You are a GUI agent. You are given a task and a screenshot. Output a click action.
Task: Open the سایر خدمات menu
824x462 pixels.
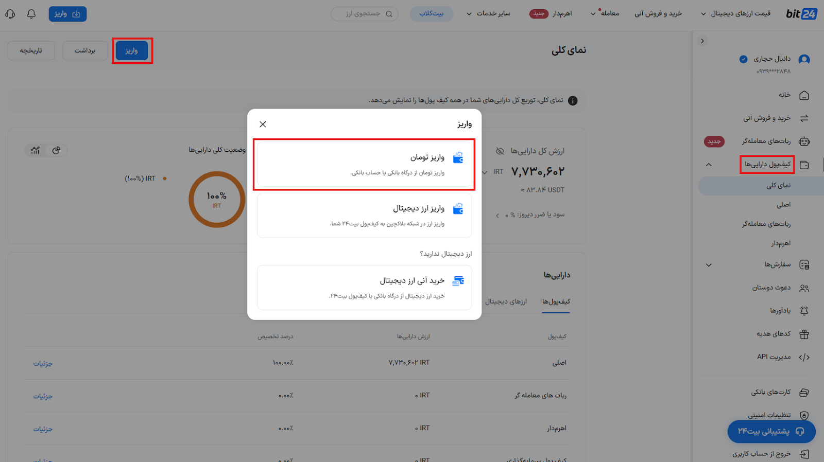point(488,13)
